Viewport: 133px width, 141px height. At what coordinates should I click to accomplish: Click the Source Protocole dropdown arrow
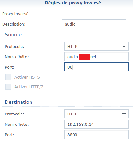(x=124, y=46)
